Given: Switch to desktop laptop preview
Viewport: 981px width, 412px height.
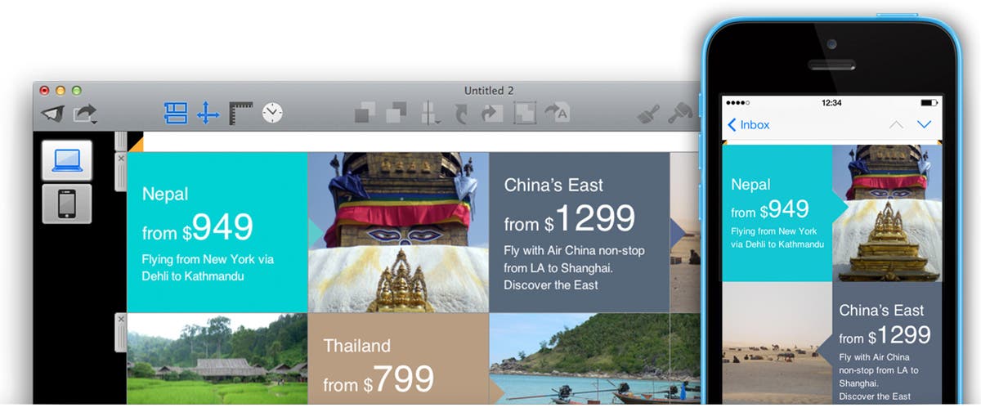Looking at the screenshot, I should [67, 160].
